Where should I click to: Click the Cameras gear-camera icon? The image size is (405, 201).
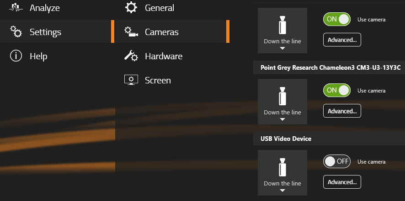click(x=131, y=32)
